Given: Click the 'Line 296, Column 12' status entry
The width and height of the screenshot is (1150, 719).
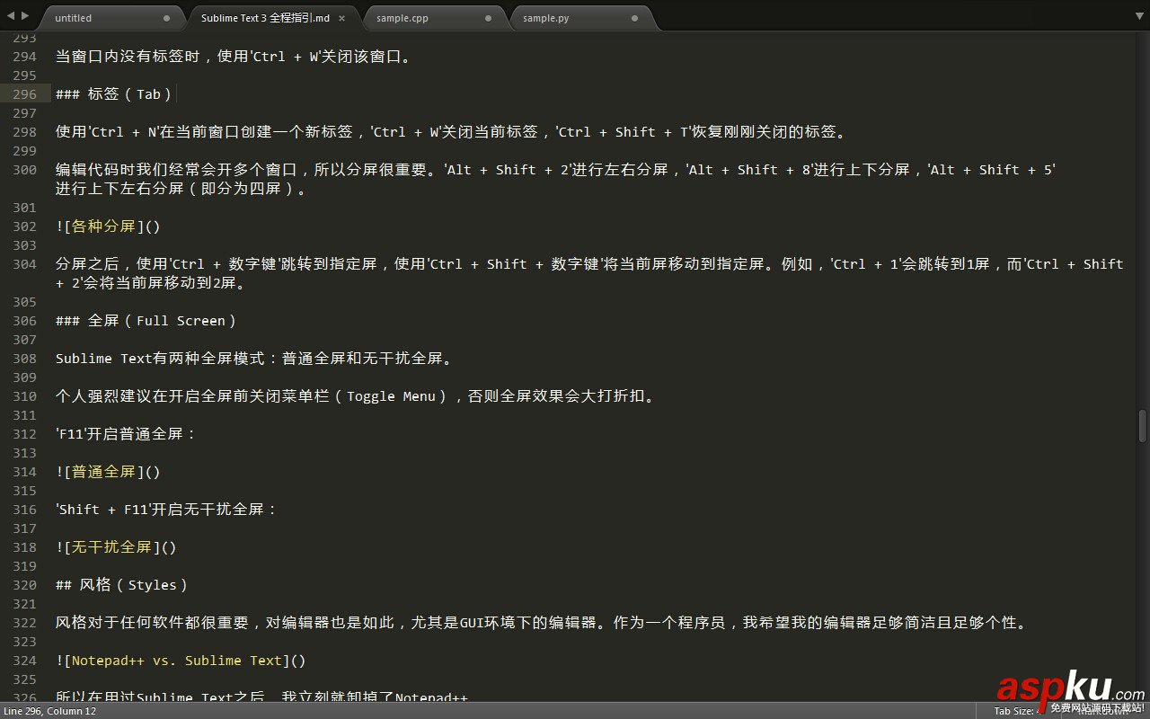Looking at the screenshot, I should point(49,711).
